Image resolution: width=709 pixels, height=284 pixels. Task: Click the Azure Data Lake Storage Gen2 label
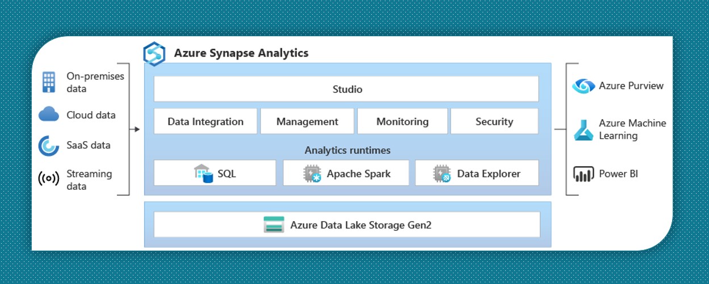point(361,225)
